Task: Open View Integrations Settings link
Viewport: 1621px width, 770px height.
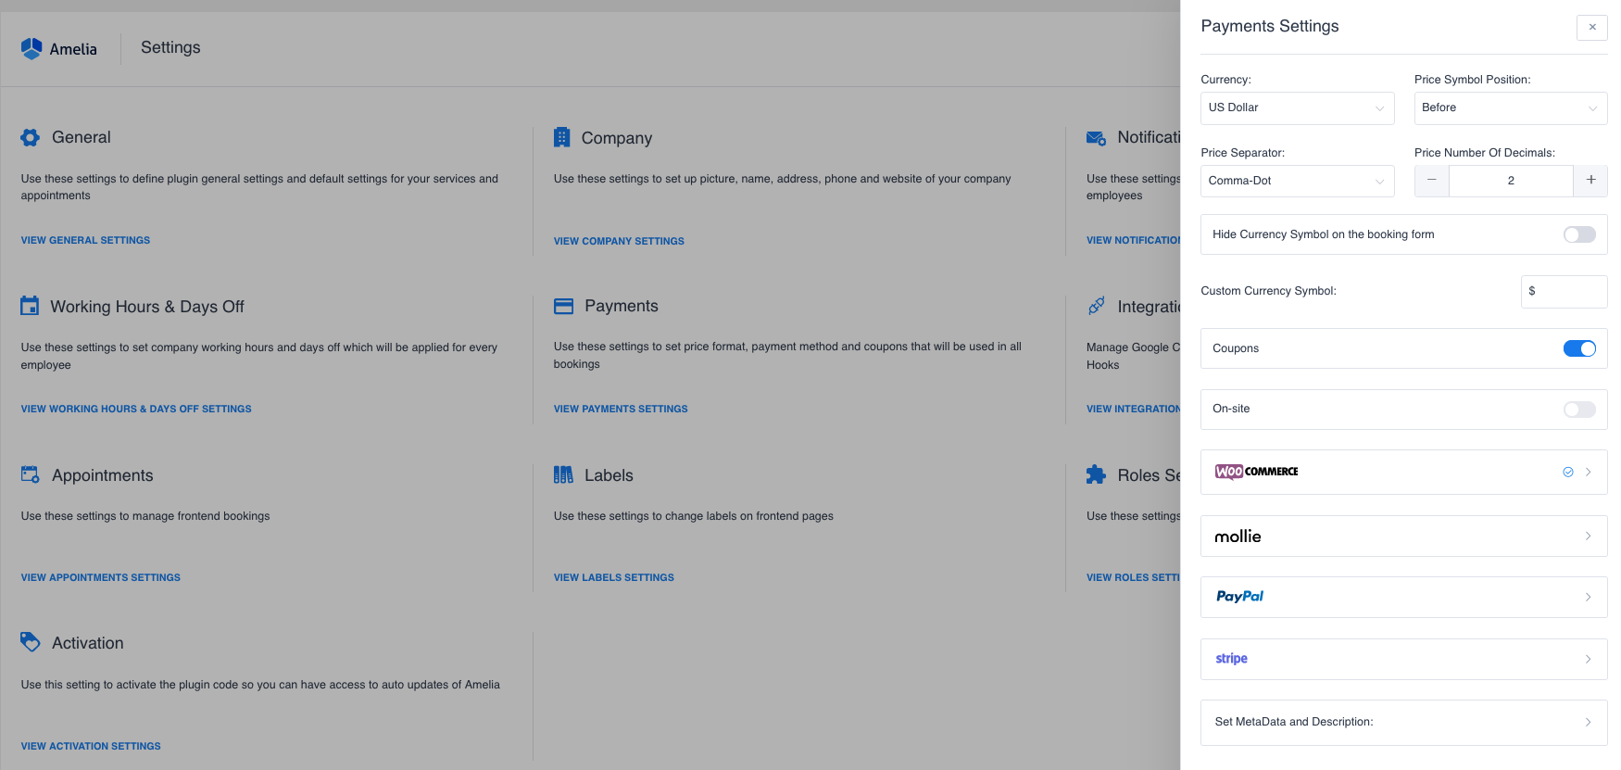Action: [x=1133, y=409]
